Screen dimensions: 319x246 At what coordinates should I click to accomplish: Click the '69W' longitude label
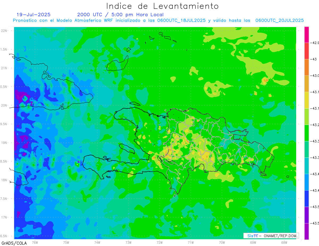pos(253,242)
